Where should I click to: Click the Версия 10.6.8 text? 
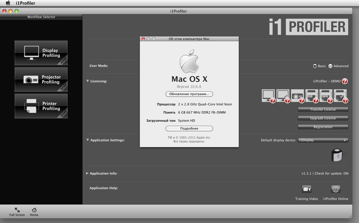click(x=189, y=87)
